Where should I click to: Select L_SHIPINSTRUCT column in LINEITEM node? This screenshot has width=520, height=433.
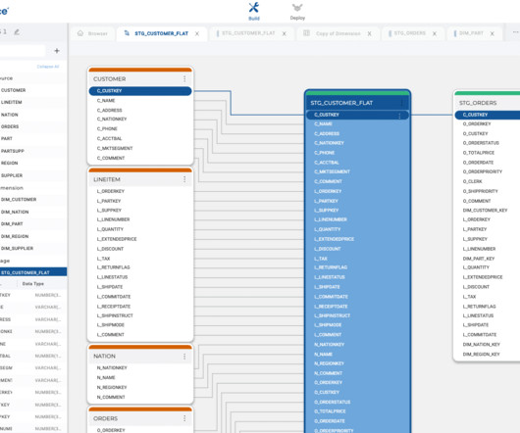[x=115, y=315]
